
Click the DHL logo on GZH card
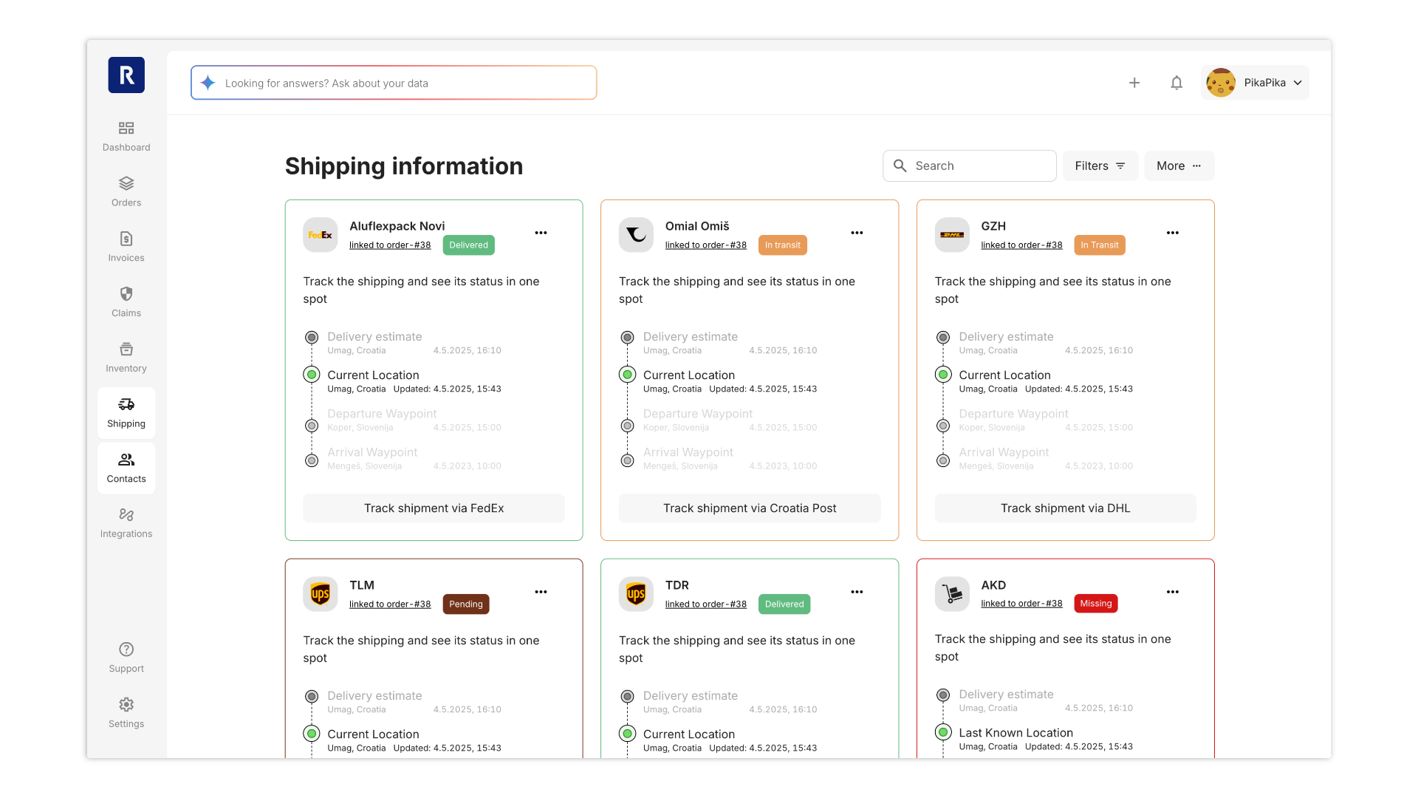point(952,235)
